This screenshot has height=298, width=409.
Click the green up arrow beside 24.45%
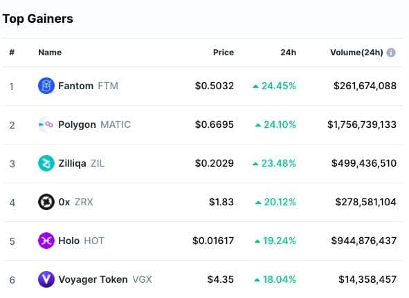[255, 86]
